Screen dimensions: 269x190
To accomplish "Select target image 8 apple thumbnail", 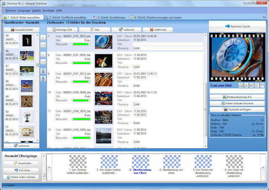I will point(104,61).
